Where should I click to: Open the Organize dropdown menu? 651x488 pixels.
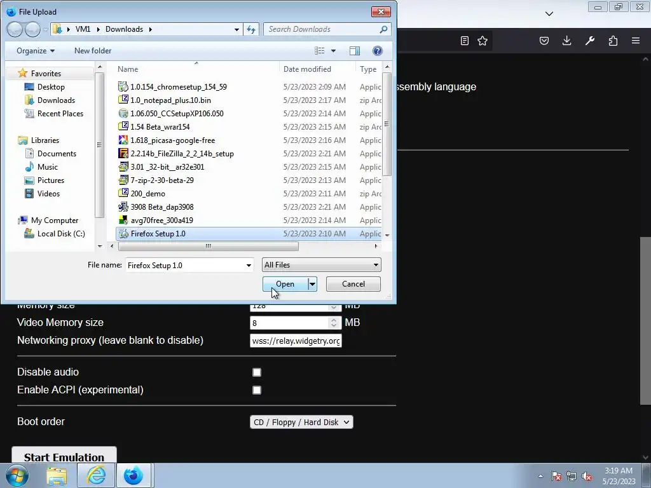pyautogui.click(x=36, y=51)
